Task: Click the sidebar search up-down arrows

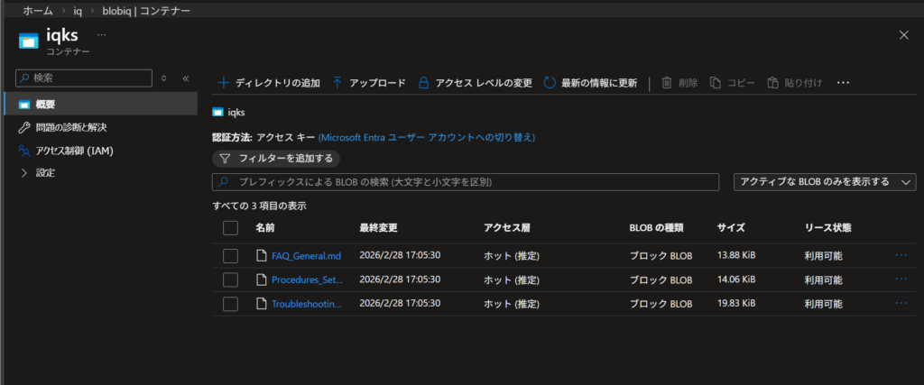Action: (x=163, y=78)
